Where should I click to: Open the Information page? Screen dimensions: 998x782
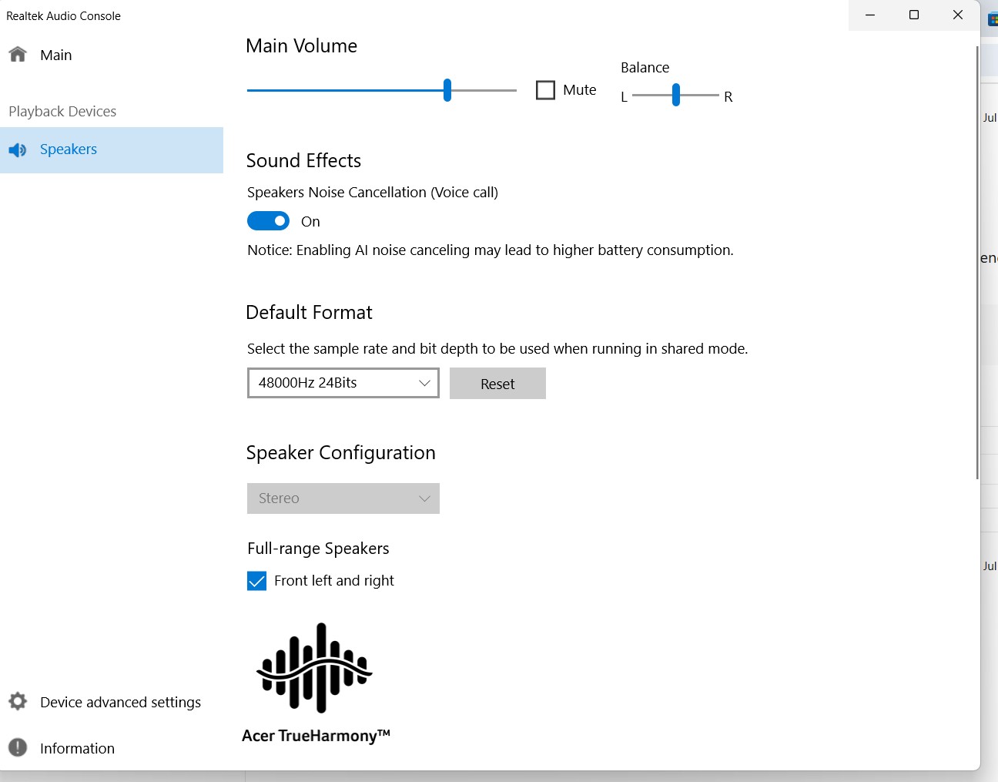pos(112,748)
